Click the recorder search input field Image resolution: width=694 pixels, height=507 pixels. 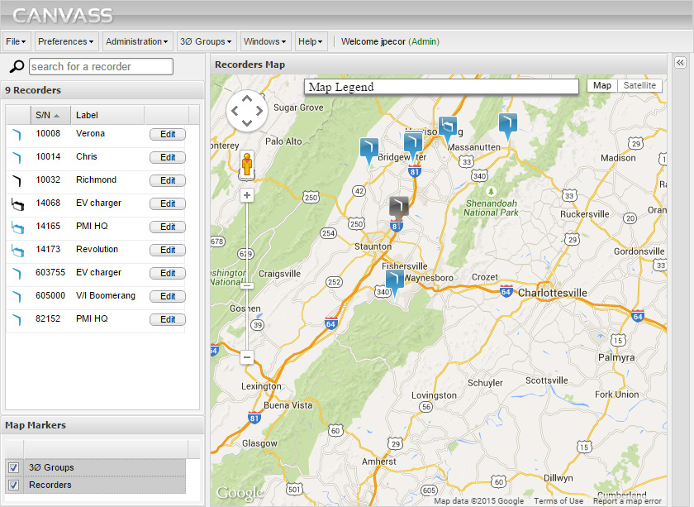click(x=101, y=66)
